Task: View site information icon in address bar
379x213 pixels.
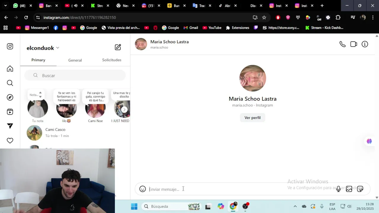Action: click(x=38, y=17)
